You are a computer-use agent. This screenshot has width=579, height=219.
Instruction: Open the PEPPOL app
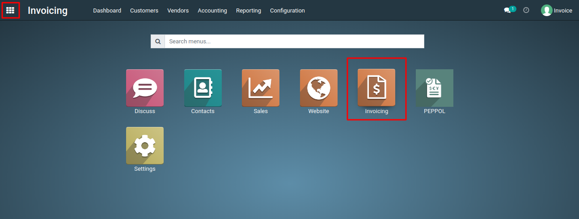coord(435,88)
